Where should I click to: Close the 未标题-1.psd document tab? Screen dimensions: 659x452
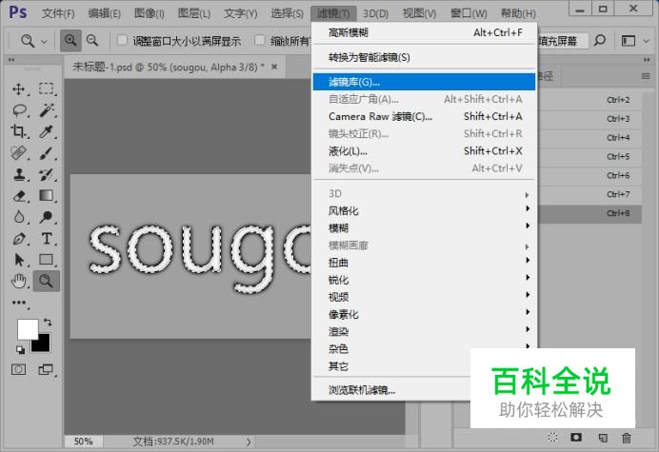pyautogui.click(x=274, y=67)
